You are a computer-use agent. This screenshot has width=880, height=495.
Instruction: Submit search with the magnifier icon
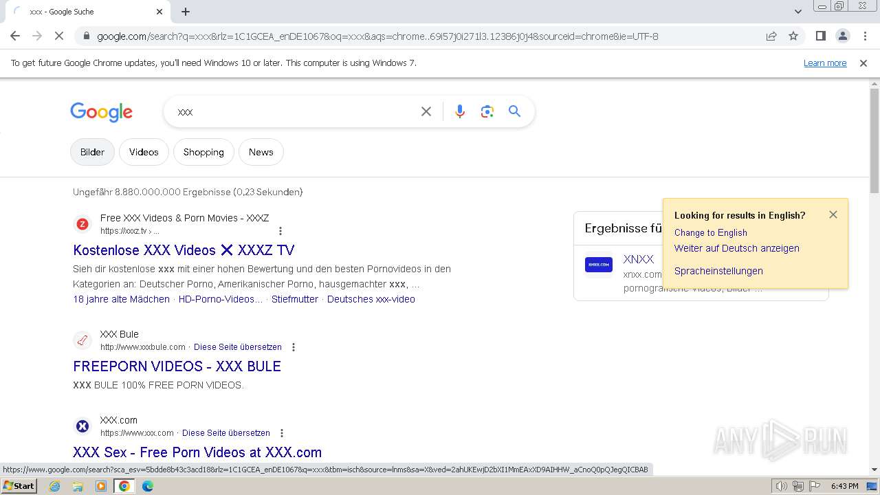click(x=514, y=111)
